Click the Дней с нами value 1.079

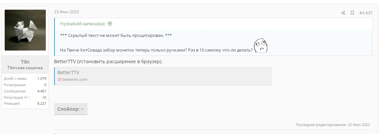(41, 78)
